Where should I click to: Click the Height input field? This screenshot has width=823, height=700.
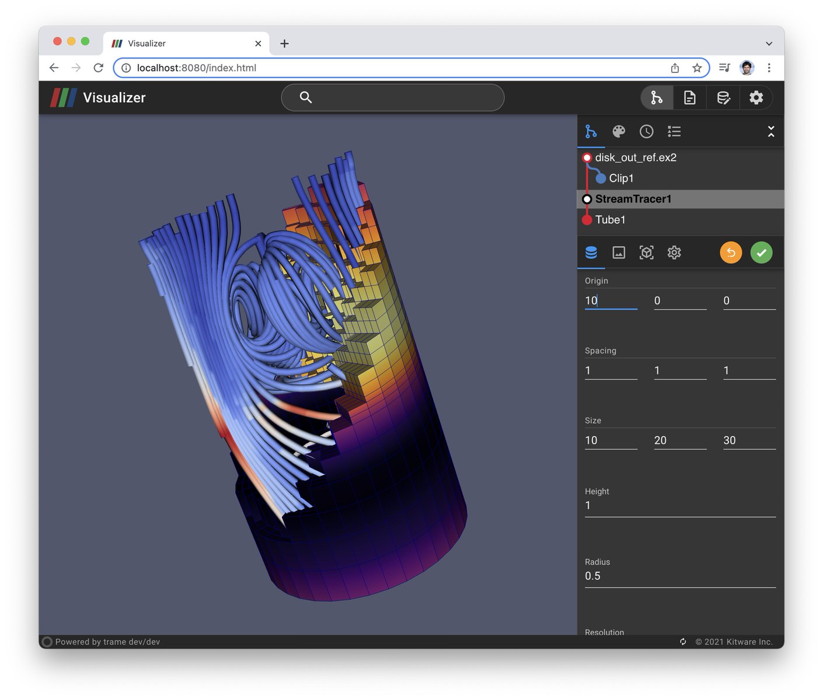680,506
